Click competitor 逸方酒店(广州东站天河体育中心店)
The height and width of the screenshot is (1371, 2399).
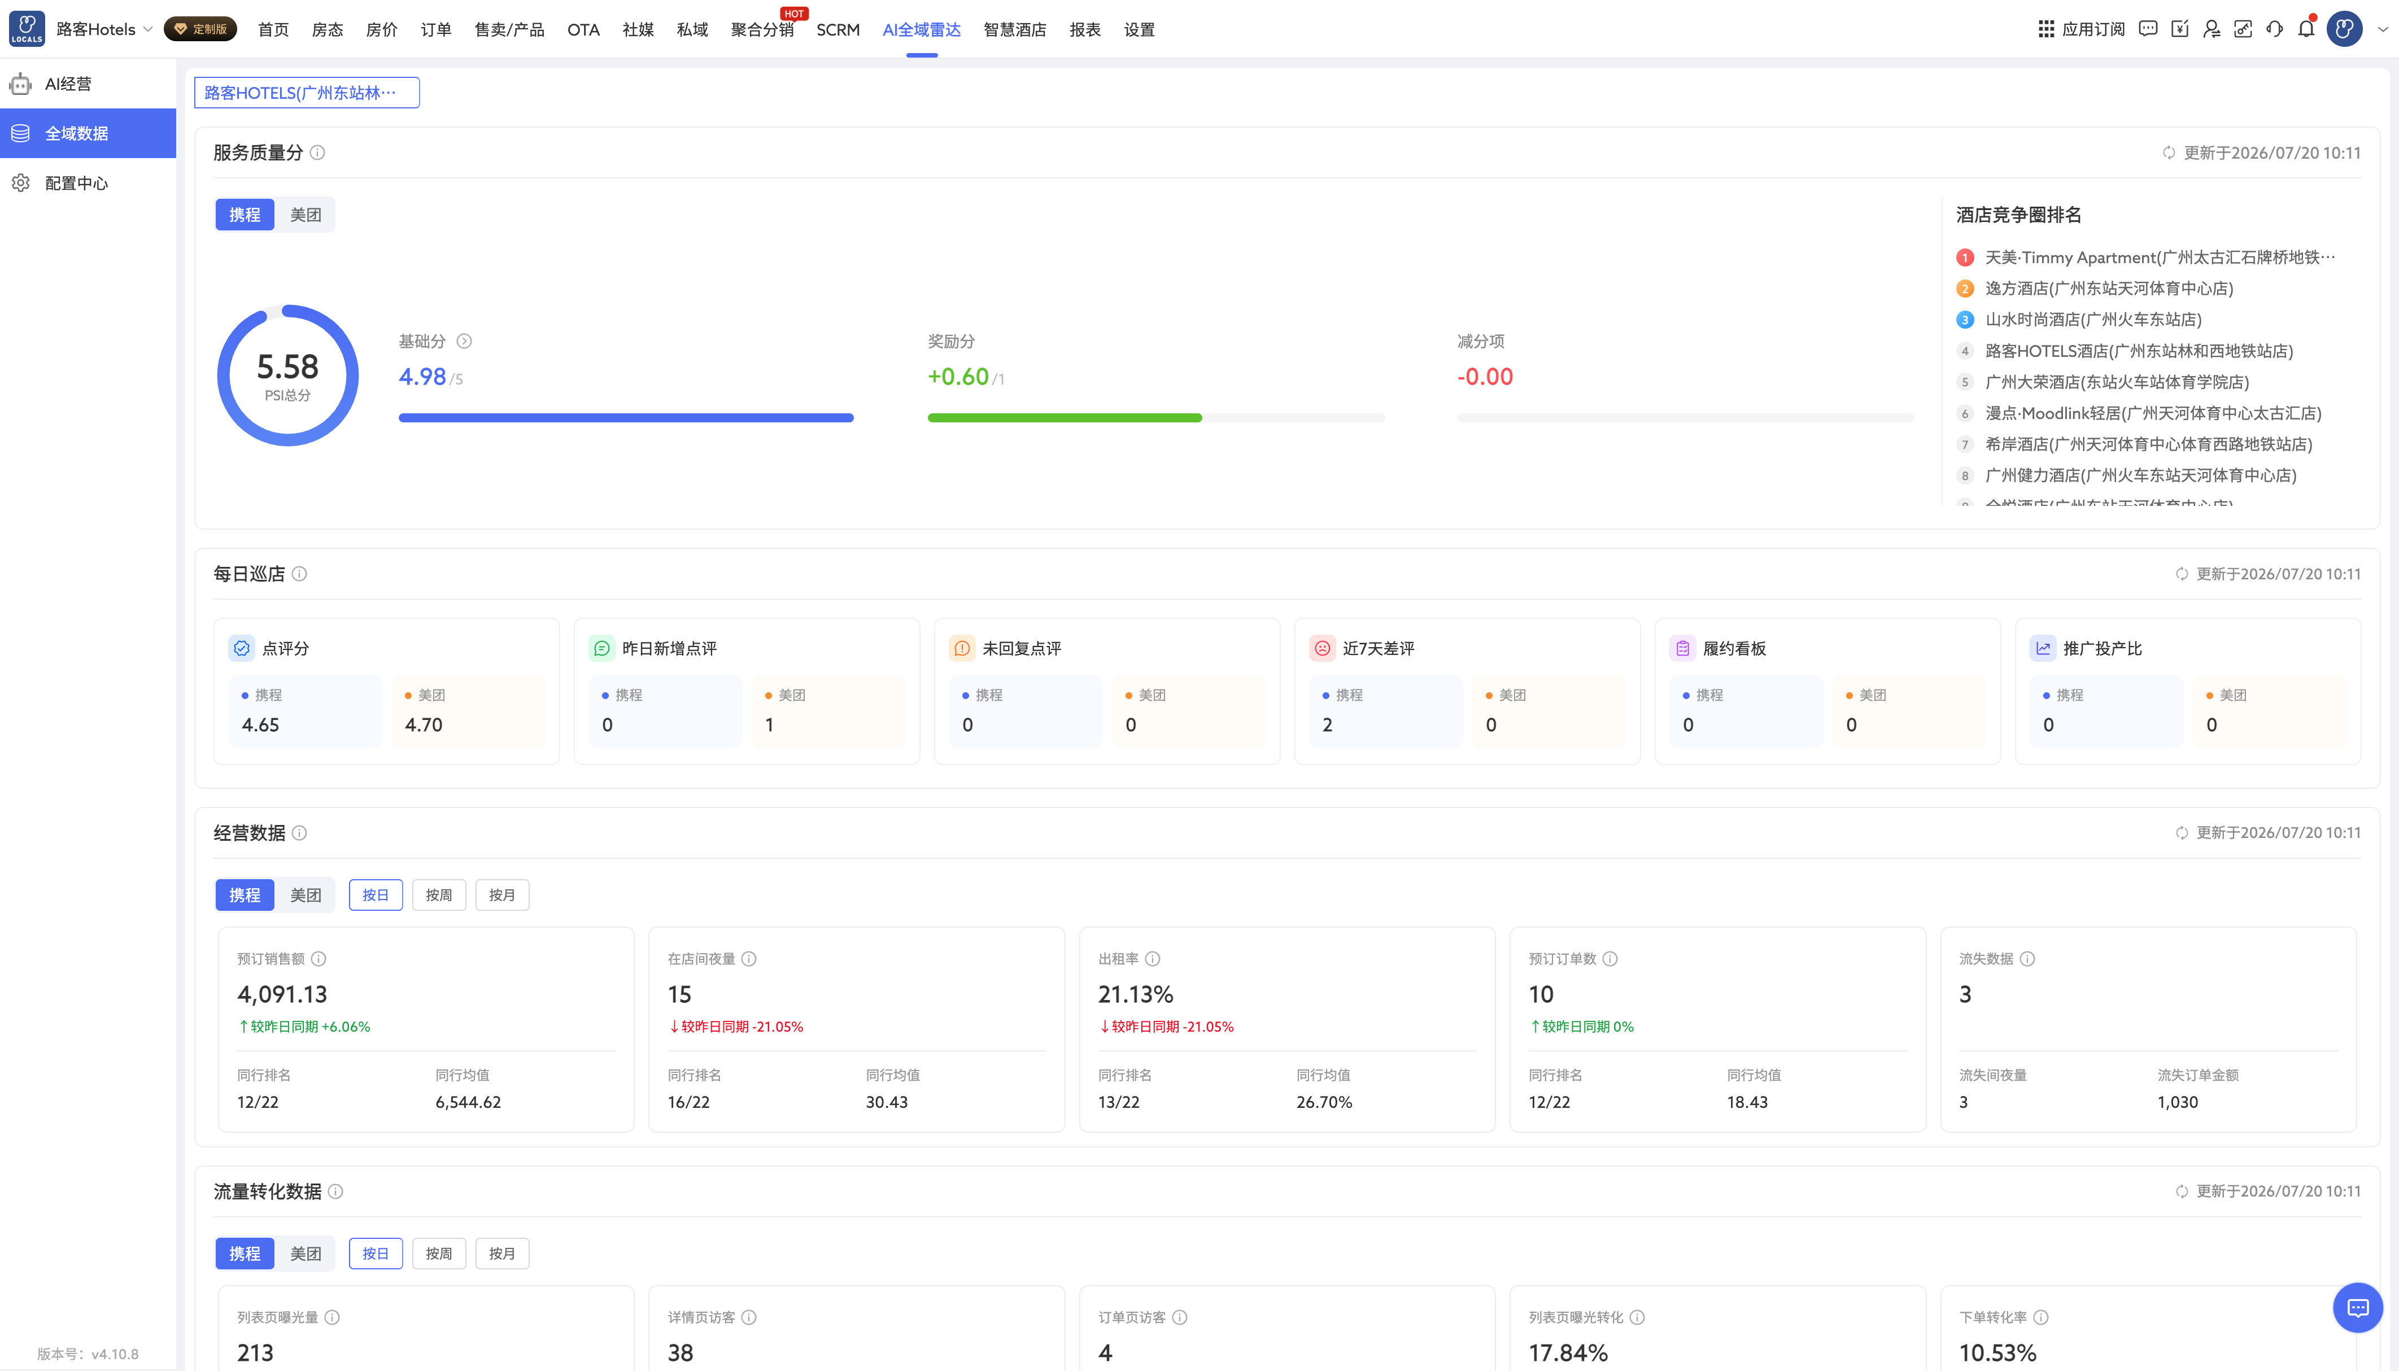pyautogui.click(x=2108, y=288)
